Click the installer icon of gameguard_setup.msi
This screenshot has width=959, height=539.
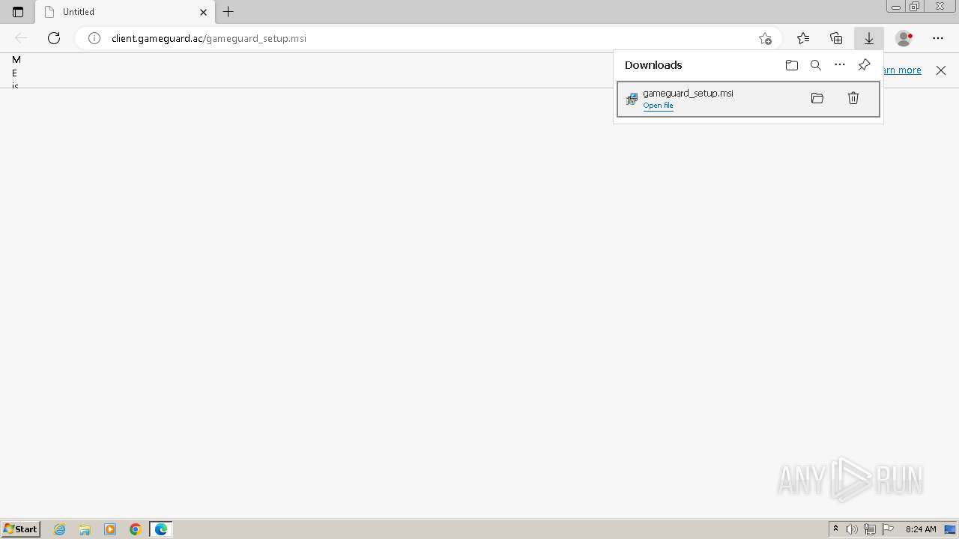(x=632, y=99)
